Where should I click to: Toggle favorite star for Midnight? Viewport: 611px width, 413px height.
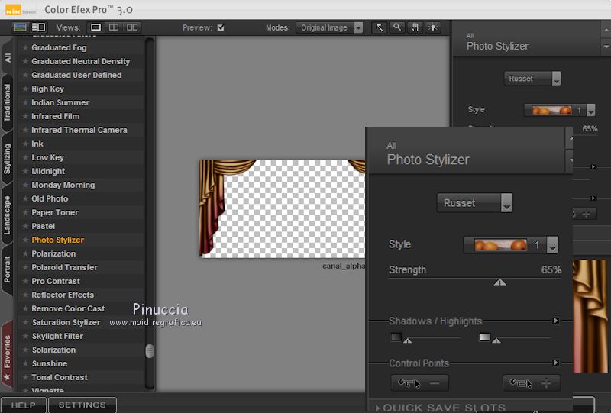click(x=25, y=171)
